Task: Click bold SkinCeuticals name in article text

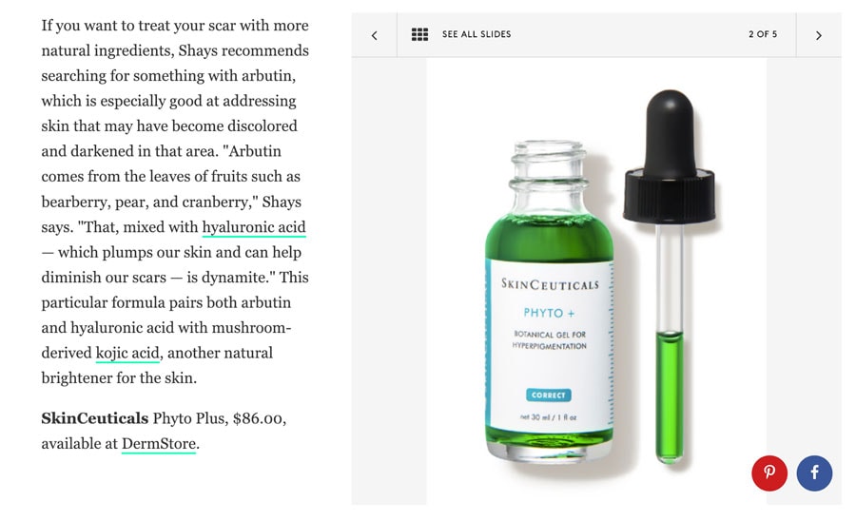Action: coord(95,418)
